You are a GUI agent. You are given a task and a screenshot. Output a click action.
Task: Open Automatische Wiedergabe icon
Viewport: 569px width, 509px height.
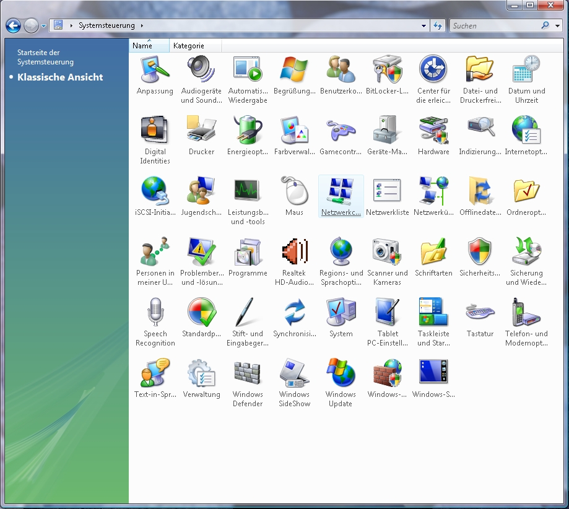pyautogui.click(x=248, y=69)
